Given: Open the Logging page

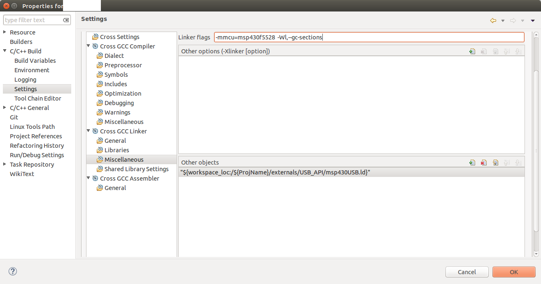Looking at the screenshot, I should [25, 80].
